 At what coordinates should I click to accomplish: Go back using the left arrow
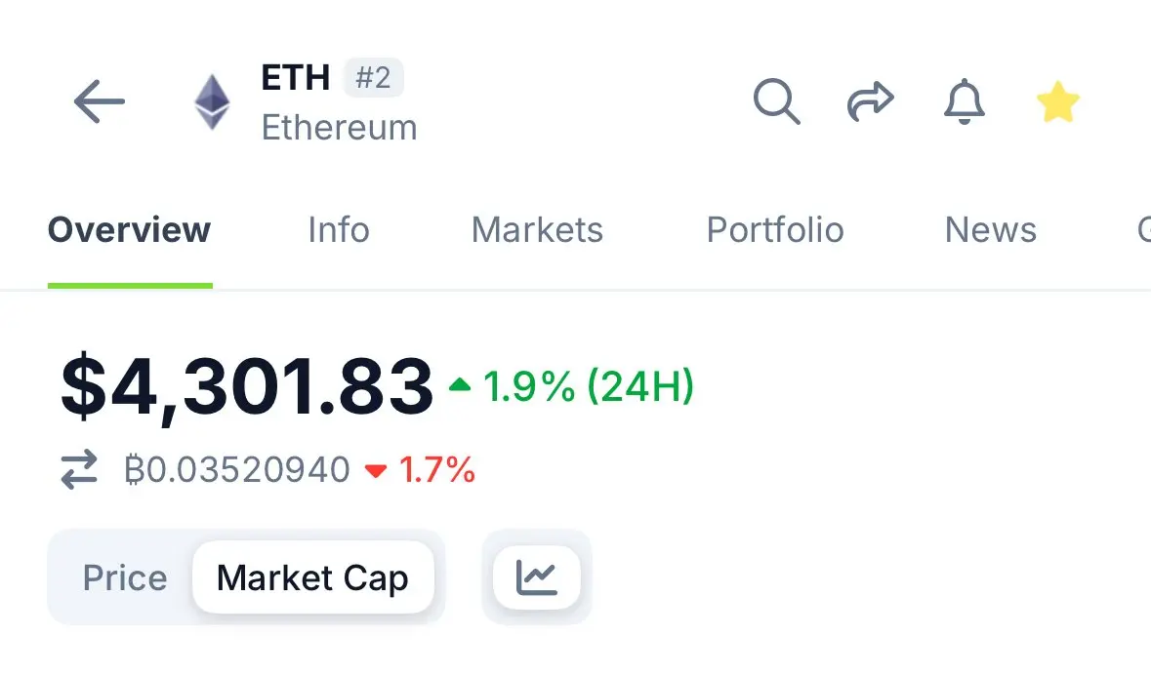tap(100, 101)
